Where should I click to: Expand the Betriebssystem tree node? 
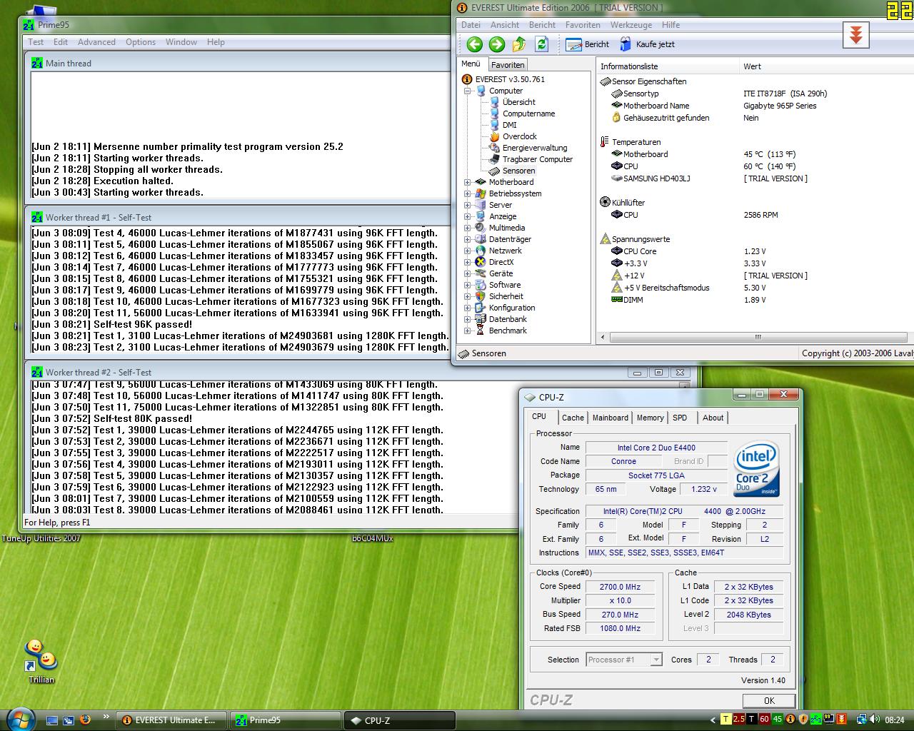468,193
